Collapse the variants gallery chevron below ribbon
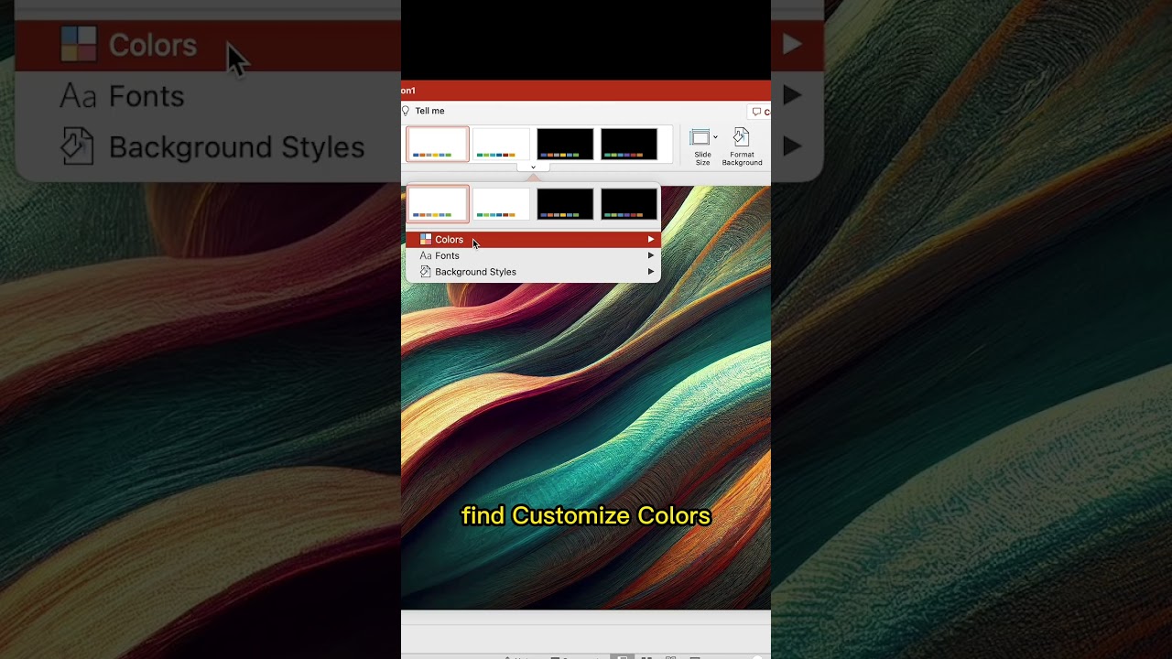Viewport: 1172px width, 659px height. (533, 167)
